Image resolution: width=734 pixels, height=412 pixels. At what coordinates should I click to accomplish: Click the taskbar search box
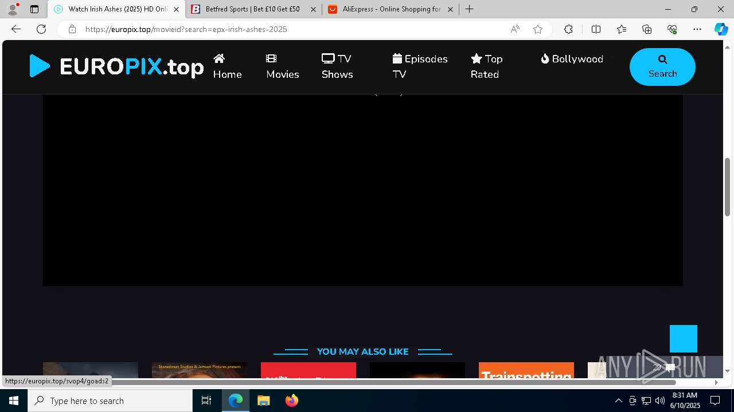110,401
